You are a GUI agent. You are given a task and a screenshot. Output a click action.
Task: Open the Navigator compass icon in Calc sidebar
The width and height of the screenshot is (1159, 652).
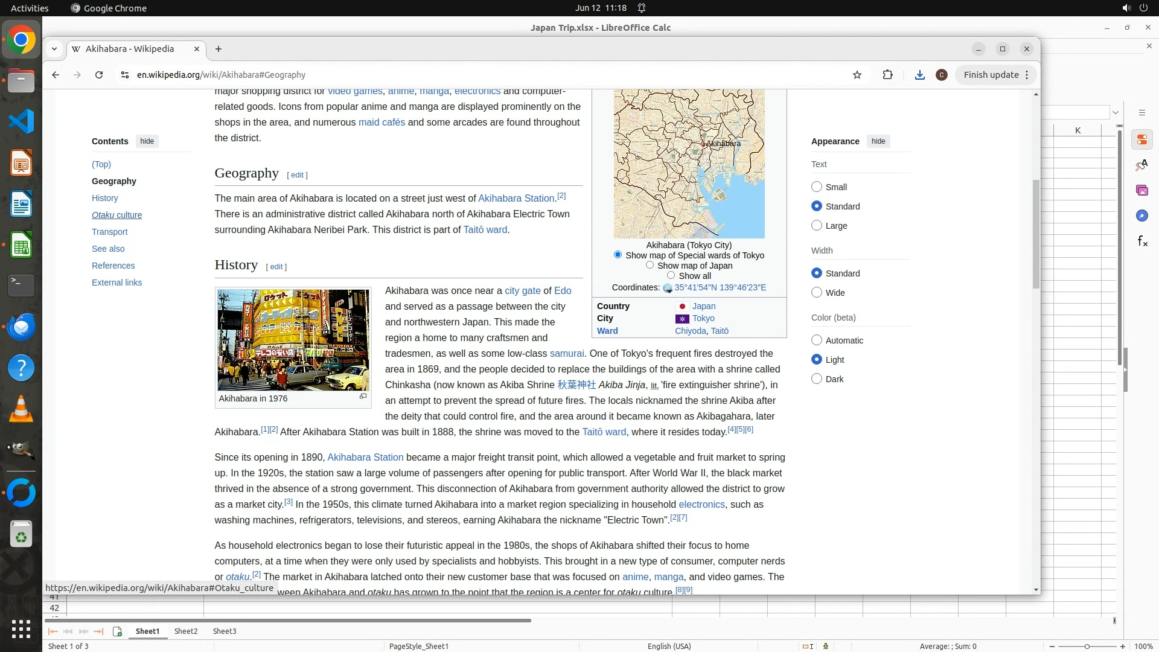[1141, 216]
